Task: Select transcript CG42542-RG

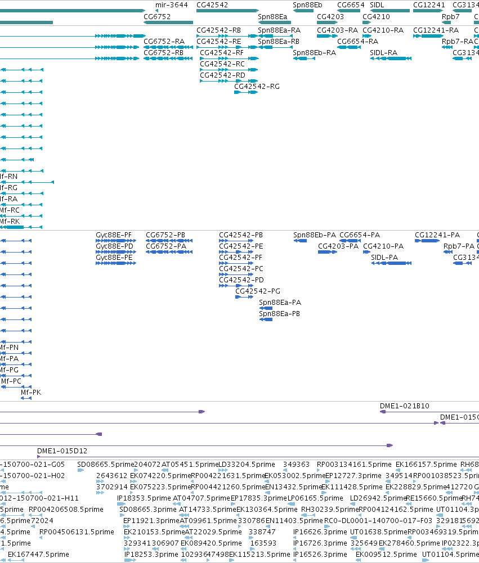Action: 246,92
